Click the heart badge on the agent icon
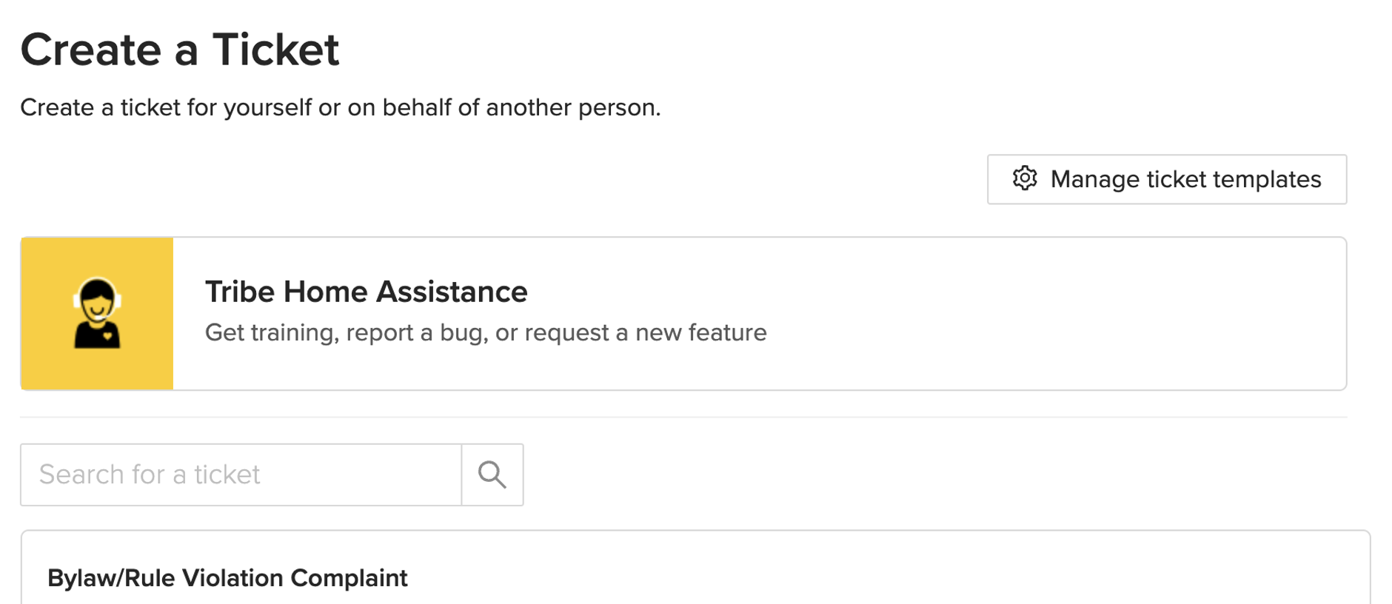Image resolution: width=1392 pixels, height=604 pixels. pos(108,336)
